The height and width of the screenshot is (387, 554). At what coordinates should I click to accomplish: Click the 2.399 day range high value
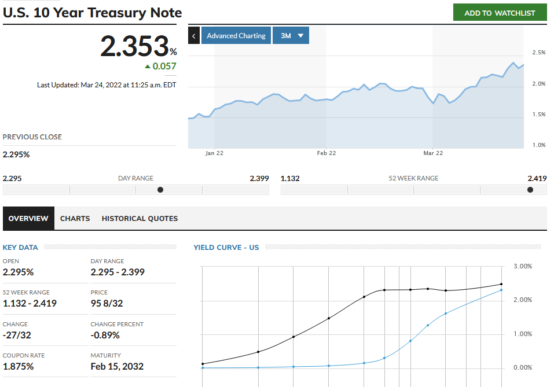coord(259,179)
